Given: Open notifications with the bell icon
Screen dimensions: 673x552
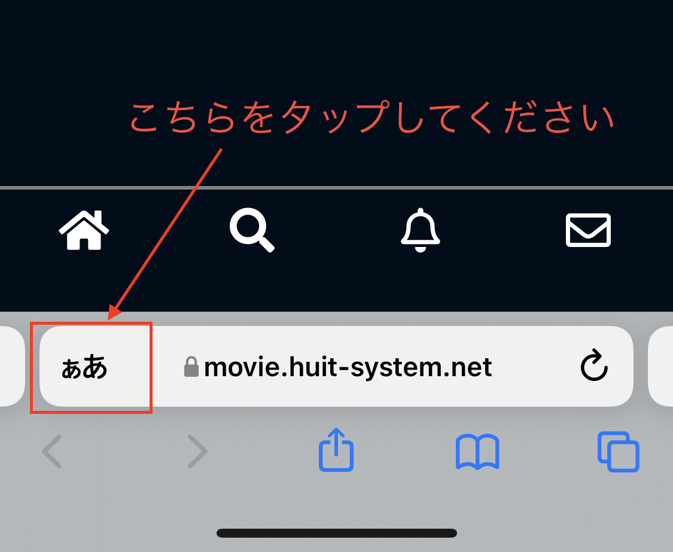Looking at the screenshot, I should click(420, 230).
